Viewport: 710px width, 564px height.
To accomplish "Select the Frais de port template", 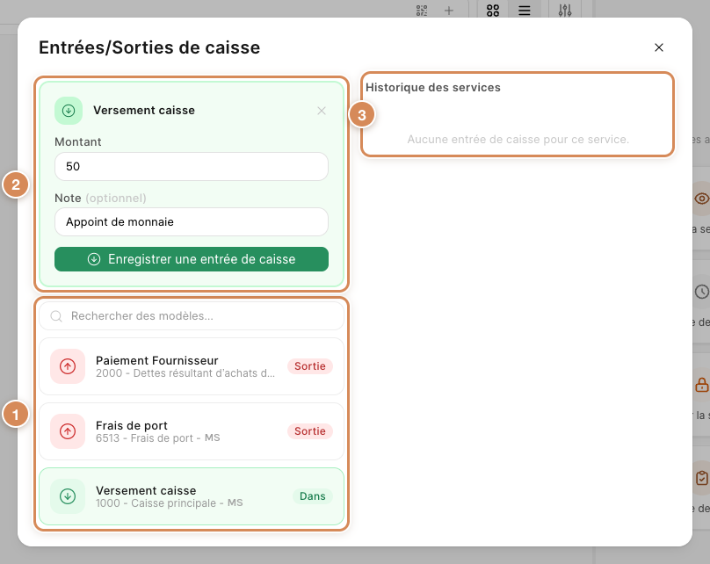I will 191,431.
